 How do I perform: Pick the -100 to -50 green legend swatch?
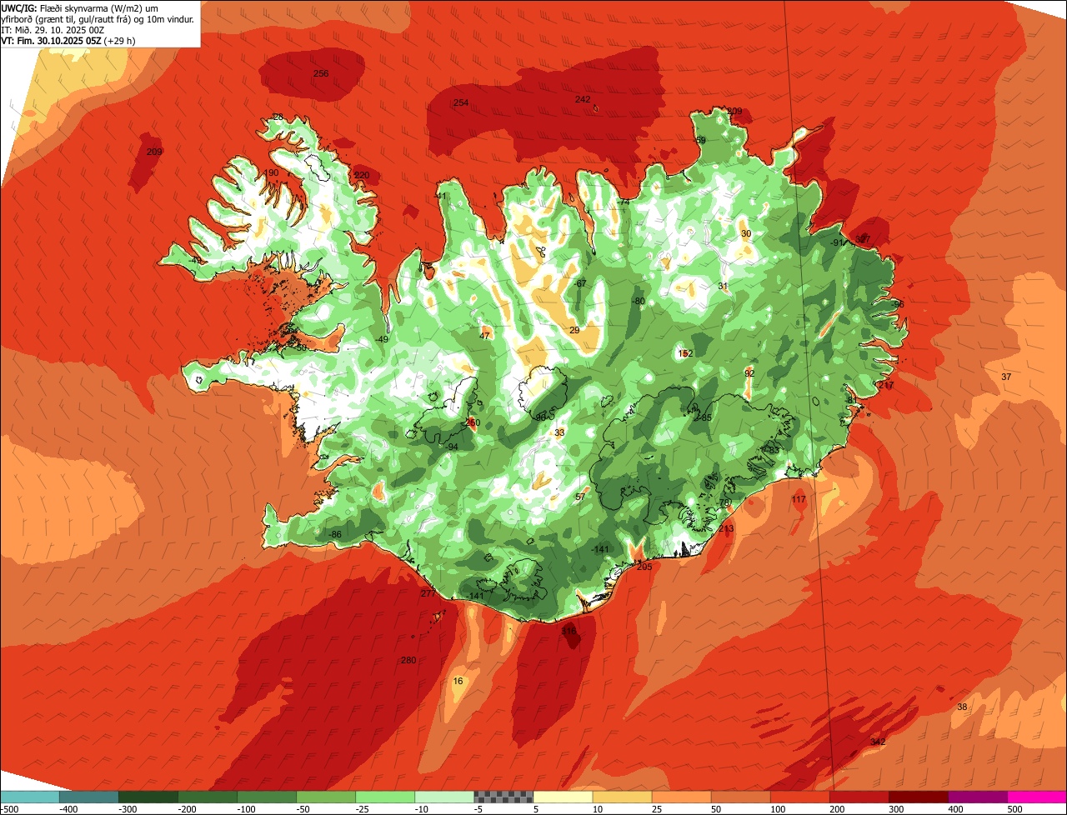[x=266, y=797]
